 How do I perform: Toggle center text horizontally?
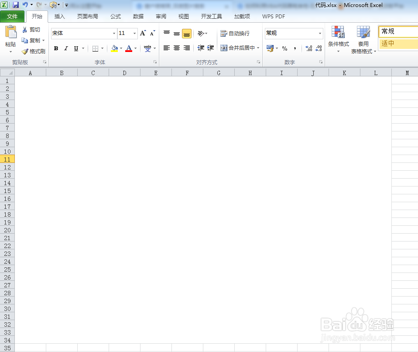pos(177,48)
